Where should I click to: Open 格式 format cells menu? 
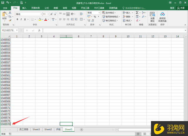[x=127, y=20]
